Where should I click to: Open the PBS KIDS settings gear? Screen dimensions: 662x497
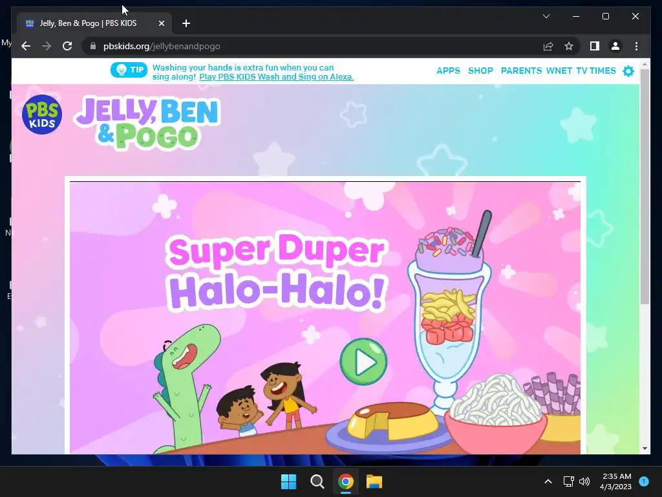(628, 71)
